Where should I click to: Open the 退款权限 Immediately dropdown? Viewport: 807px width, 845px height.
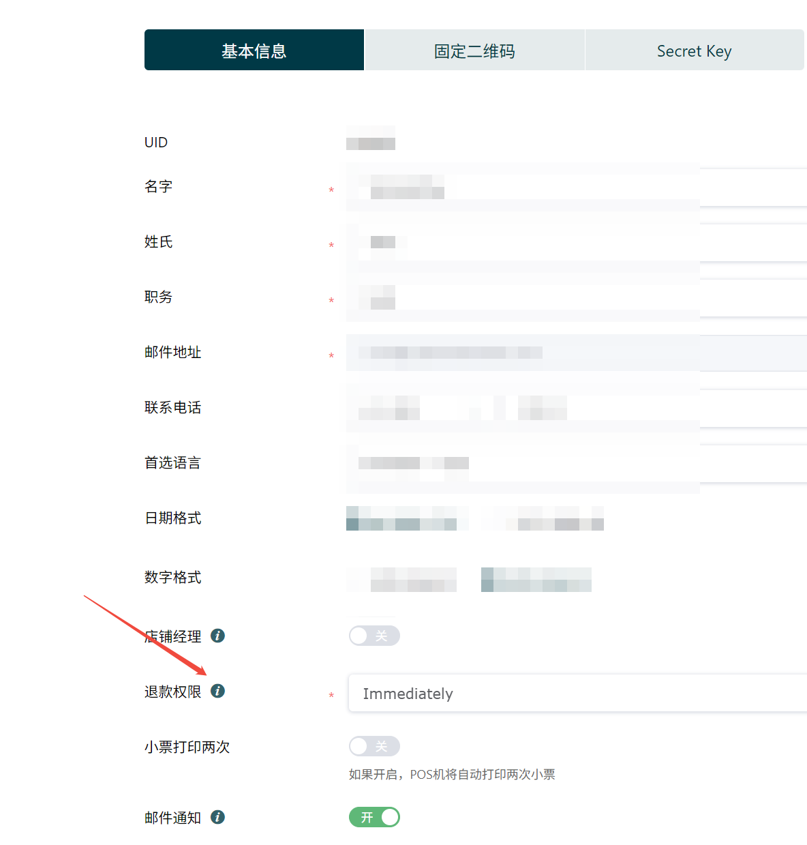tap(577, 693)
